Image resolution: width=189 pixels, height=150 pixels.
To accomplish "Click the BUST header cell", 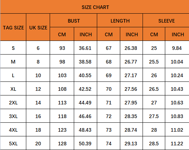I will 73,20.
